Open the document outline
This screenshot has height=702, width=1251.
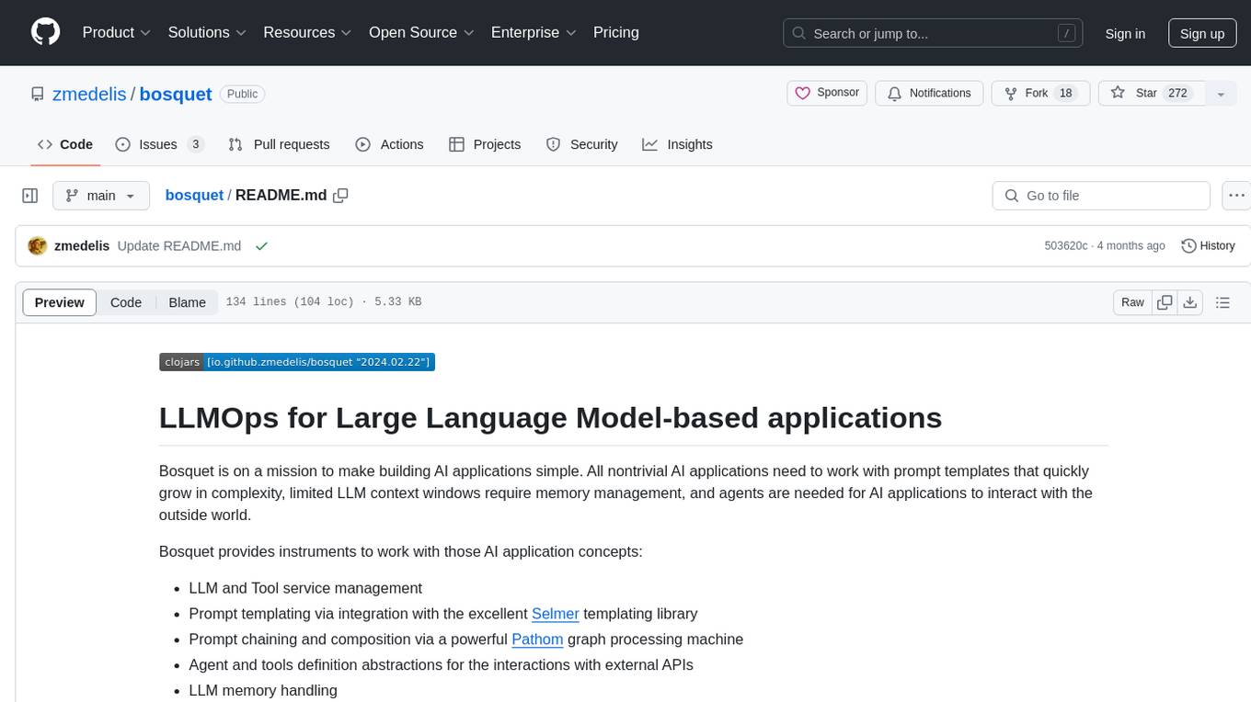[x=1223, y=302]
